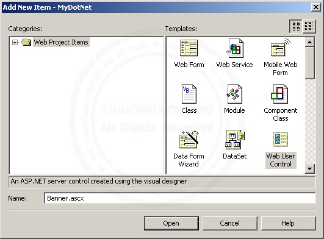The image size is (324, 239).
Task: Select the VB Class template icon
Action: click(x=189, y=94)
